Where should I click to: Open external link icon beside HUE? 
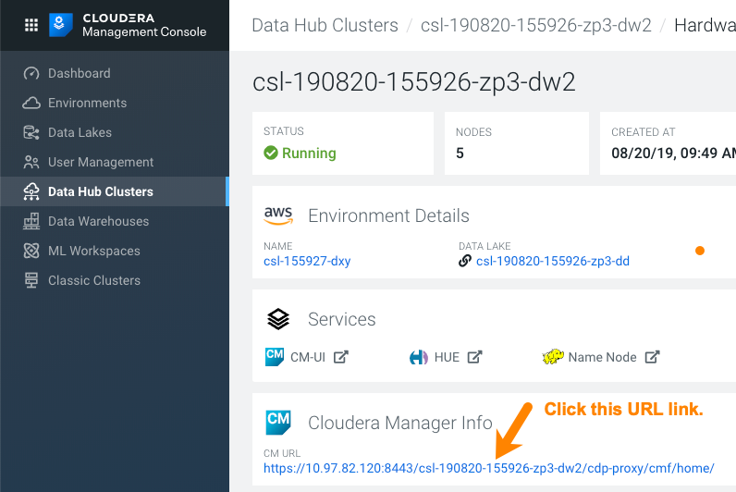pos(474,357)
